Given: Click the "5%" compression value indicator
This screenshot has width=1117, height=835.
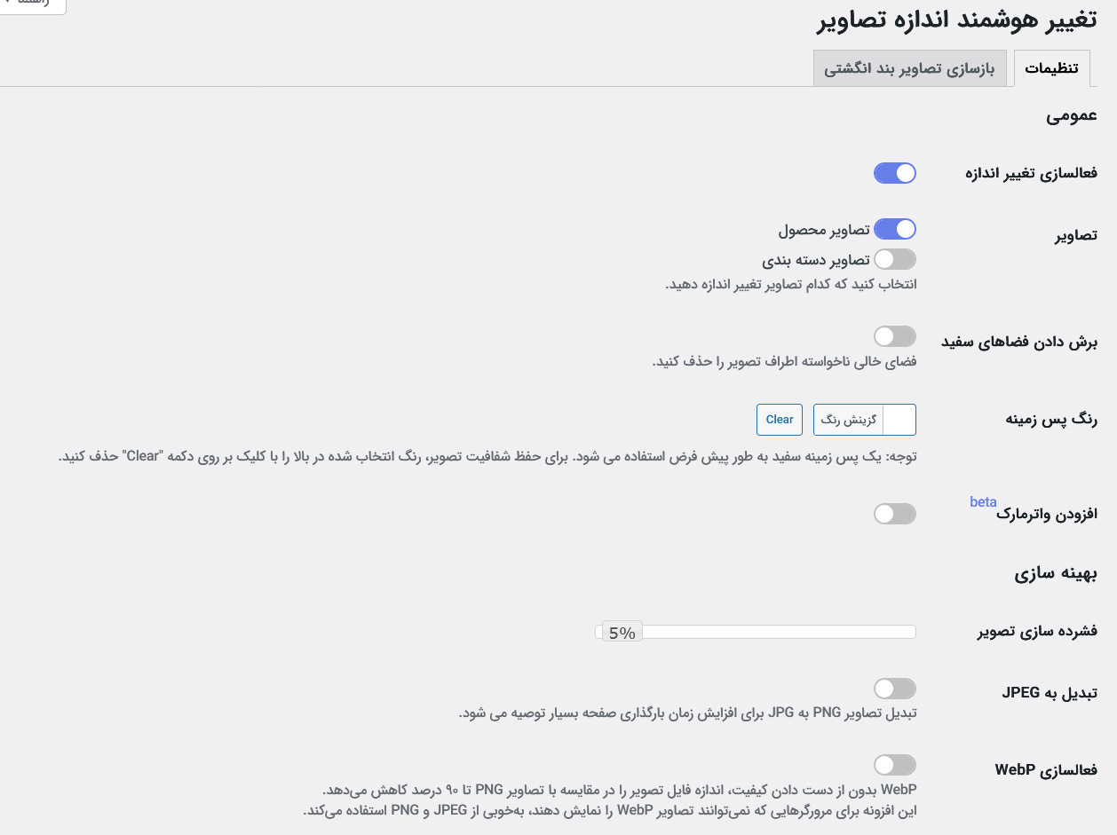Looking at the screenshot, I should (x=622, y=632).
